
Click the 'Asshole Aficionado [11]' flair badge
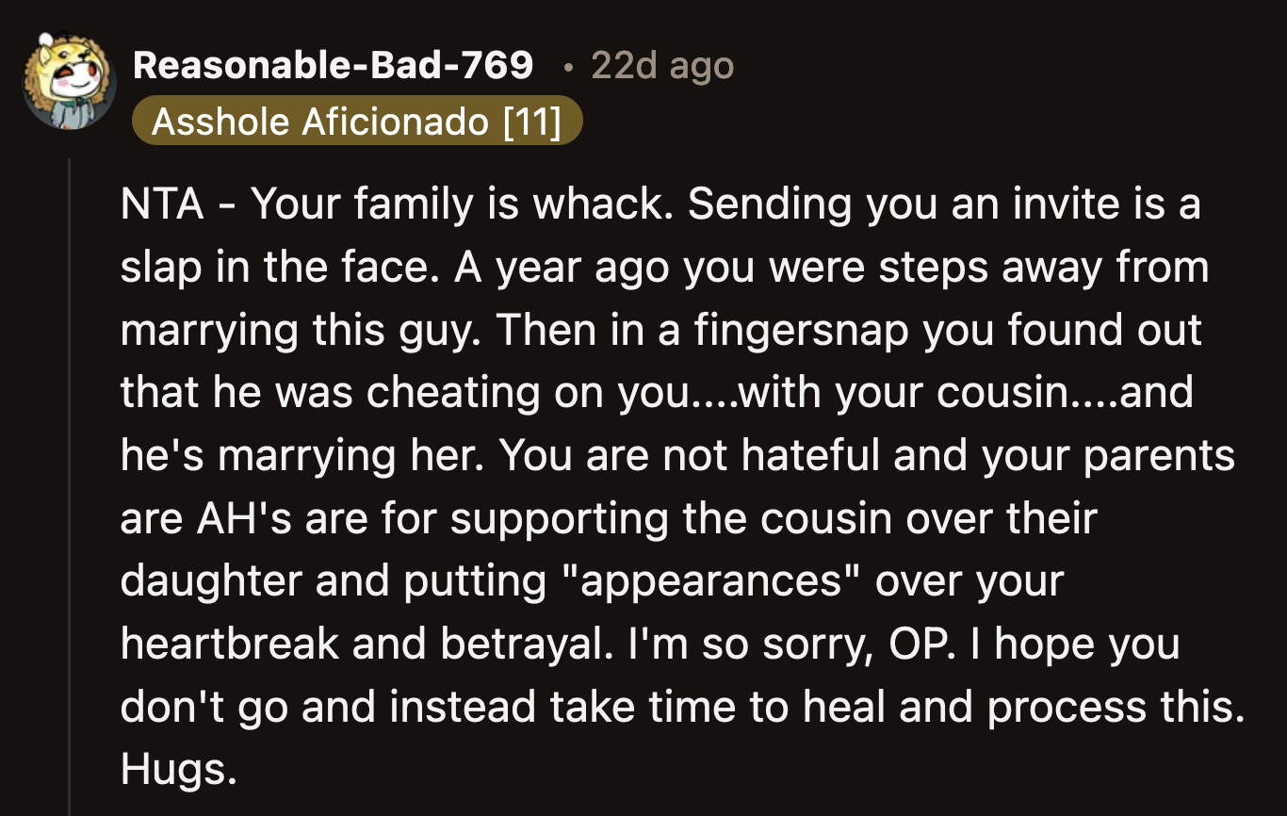point(356,122)
